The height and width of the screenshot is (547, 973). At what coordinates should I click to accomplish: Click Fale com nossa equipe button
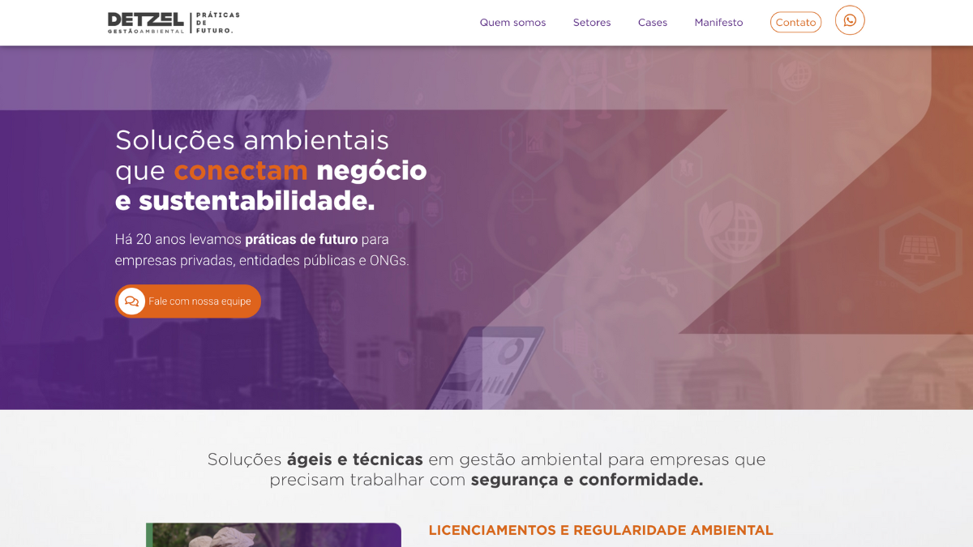(x=188, y=301)
